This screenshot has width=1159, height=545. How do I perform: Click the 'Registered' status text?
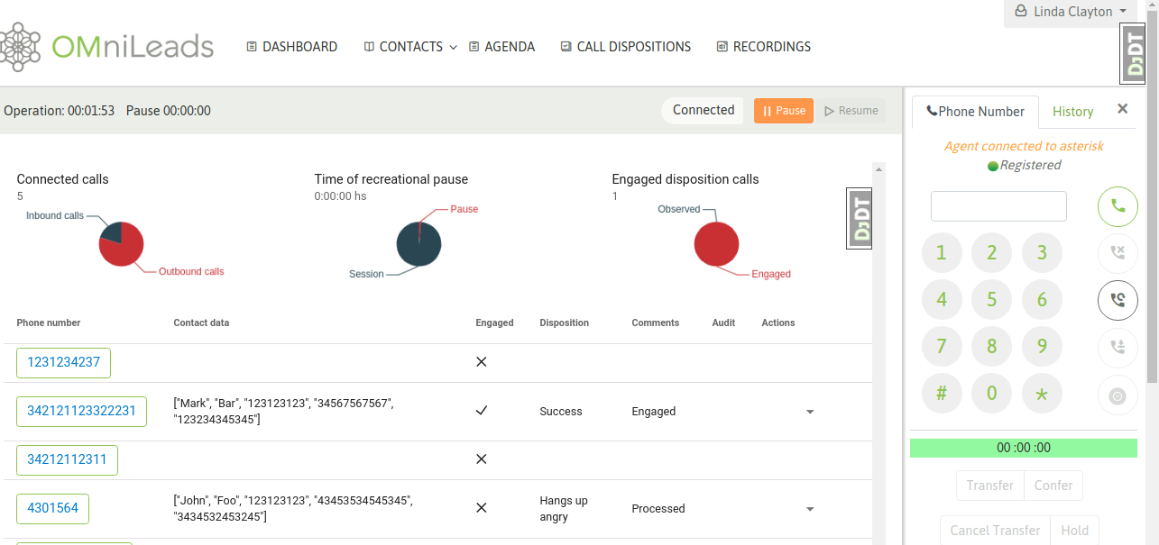(1030, 165)
